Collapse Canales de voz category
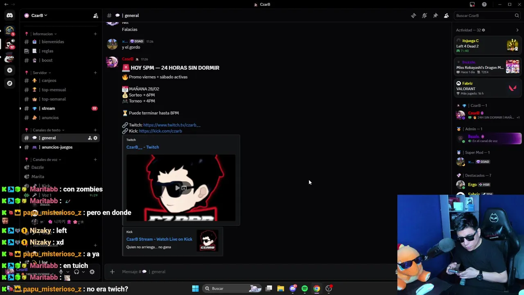The height and width of the screenshot is (295, 524). [x=47, y=159]
